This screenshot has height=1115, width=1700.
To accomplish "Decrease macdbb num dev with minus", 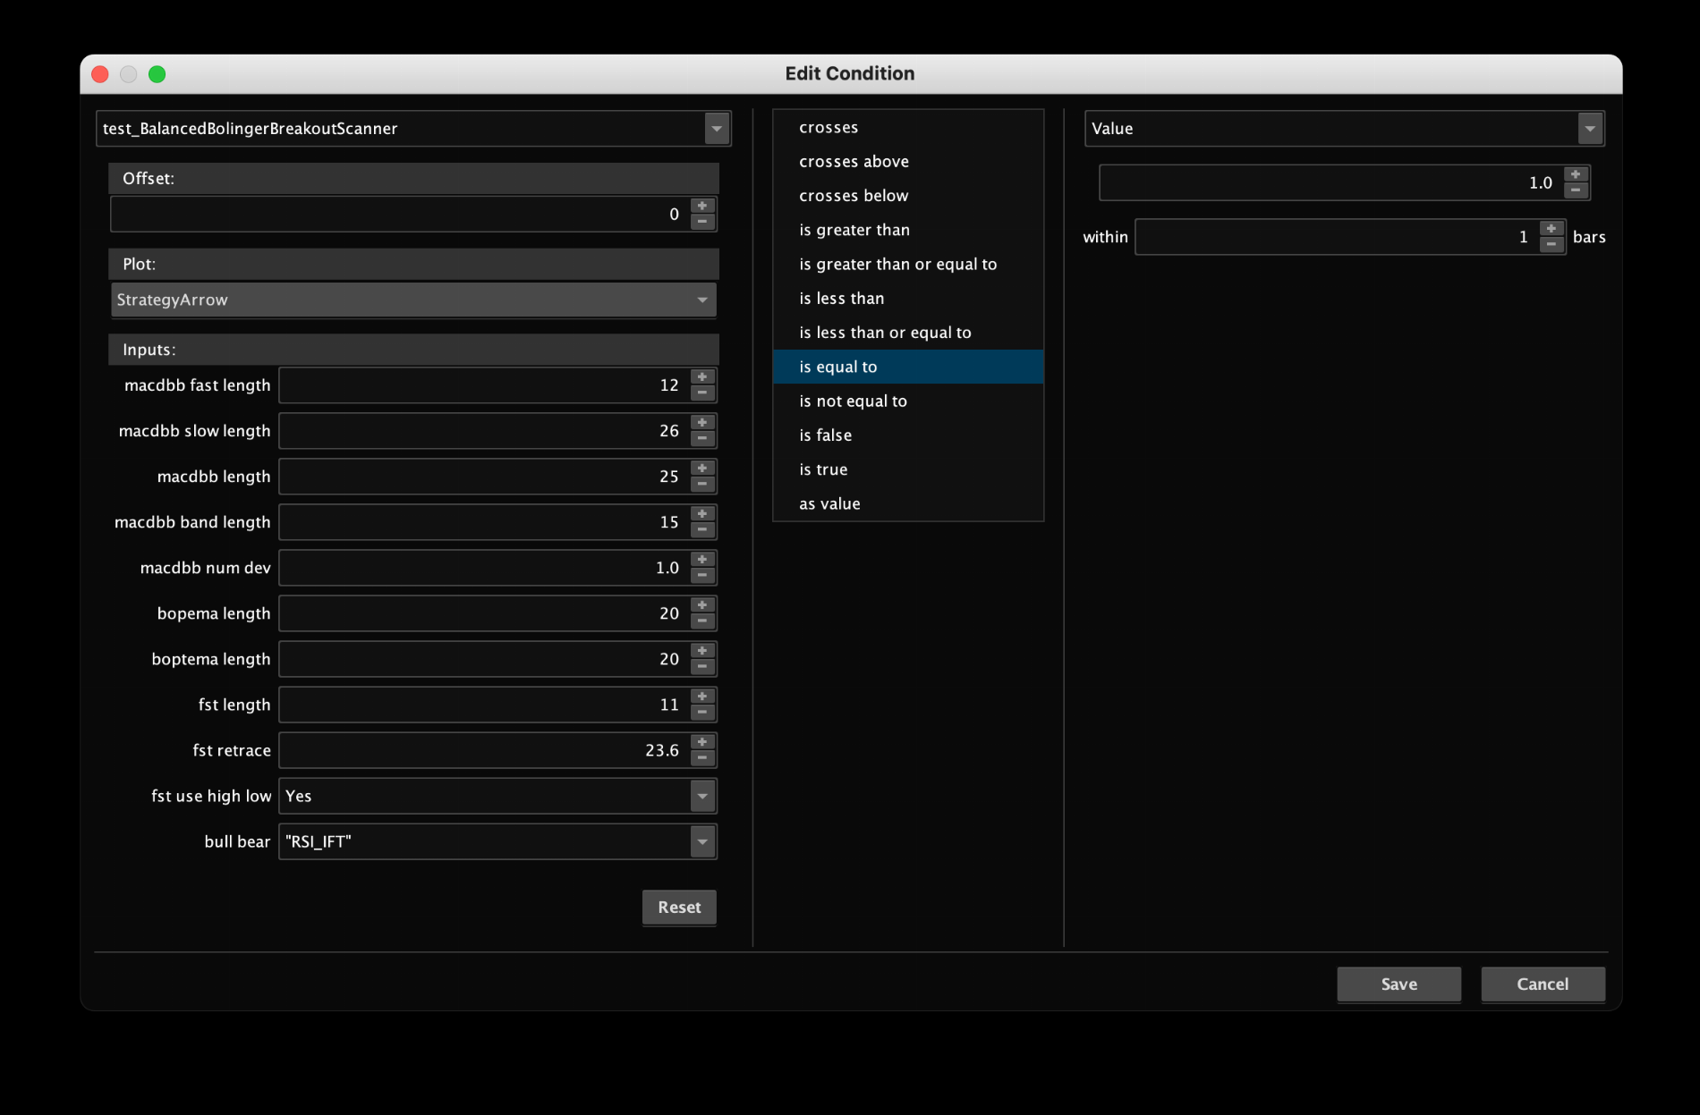I will tap(702, 575).
